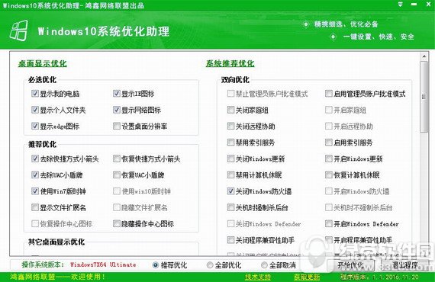Uncheck 关闭Windows防火墙 checkbox
435x282 pixels.
click(x=230, y=191)
